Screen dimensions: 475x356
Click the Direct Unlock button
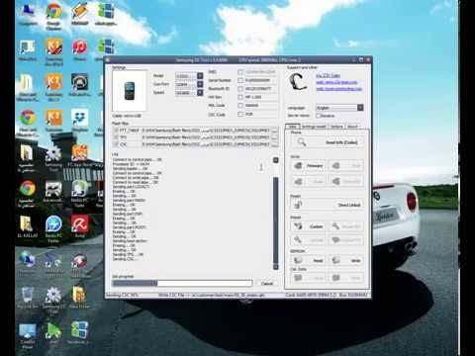click(x=328, y=205)
